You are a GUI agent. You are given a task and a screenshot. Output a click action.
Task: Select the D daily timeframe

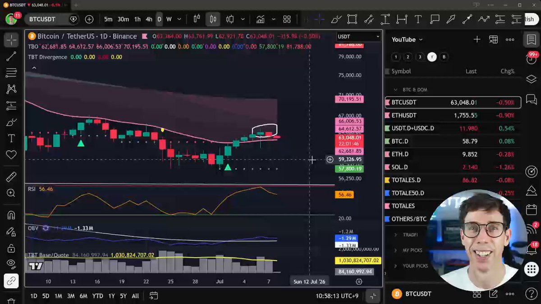click(159, 19)
